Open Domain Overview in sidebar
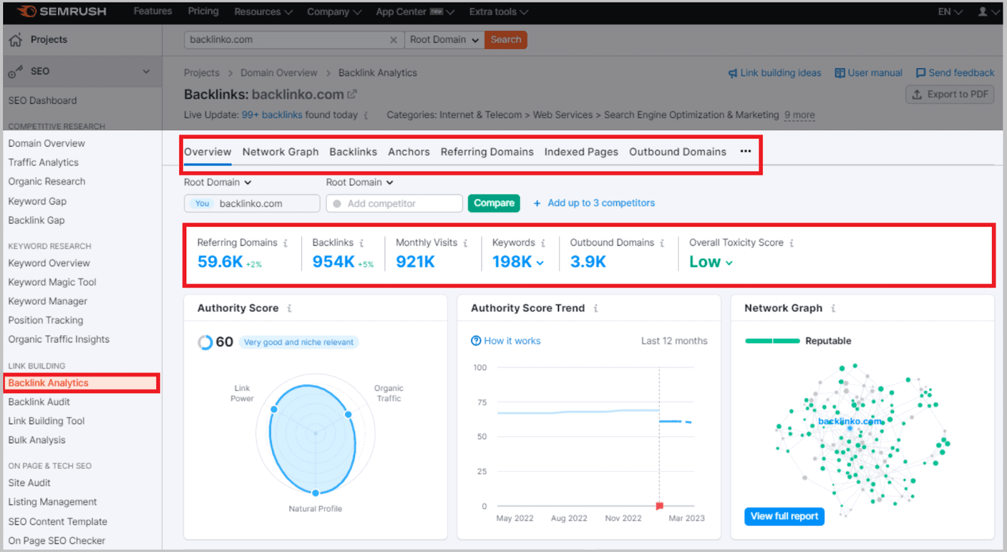The width and height of the screenshot is (1007, 552). pyautogui.click(x=47, y=144)
